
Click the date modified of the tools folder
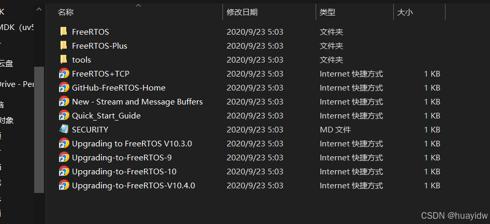coord(255,59)
